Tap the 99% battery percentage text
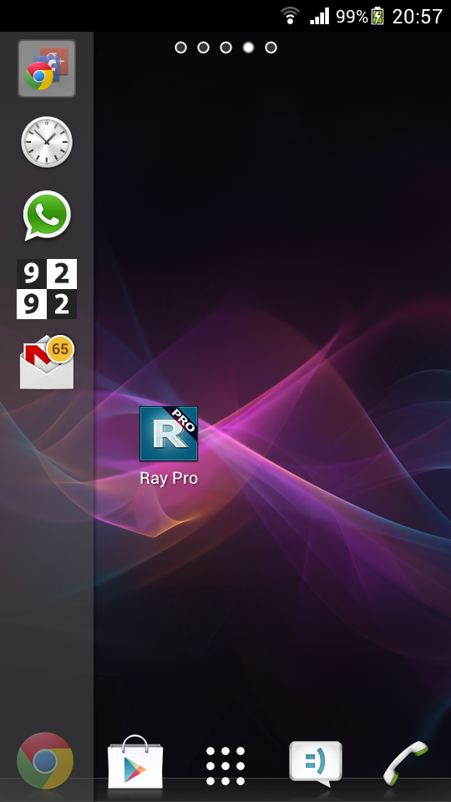 [x=352, y=17]
